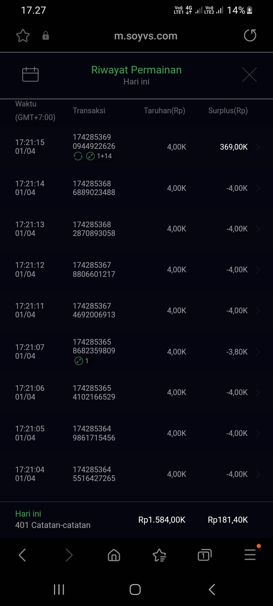Select transaction 174285367 8806601217
Screen dimensions: 273x606
pos(94,270)
